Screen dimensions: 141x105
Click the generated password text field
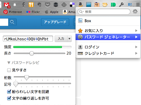pyautogui.click(x=28, y=39)
